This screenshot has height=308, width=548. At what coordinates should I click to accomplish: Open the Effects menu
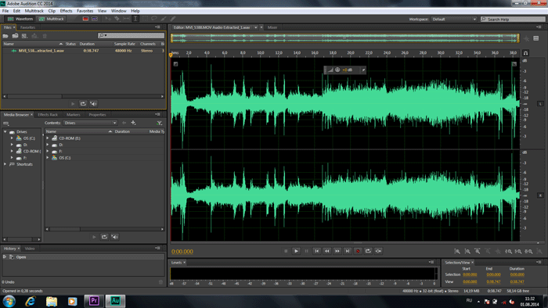[x=66, y=11]
